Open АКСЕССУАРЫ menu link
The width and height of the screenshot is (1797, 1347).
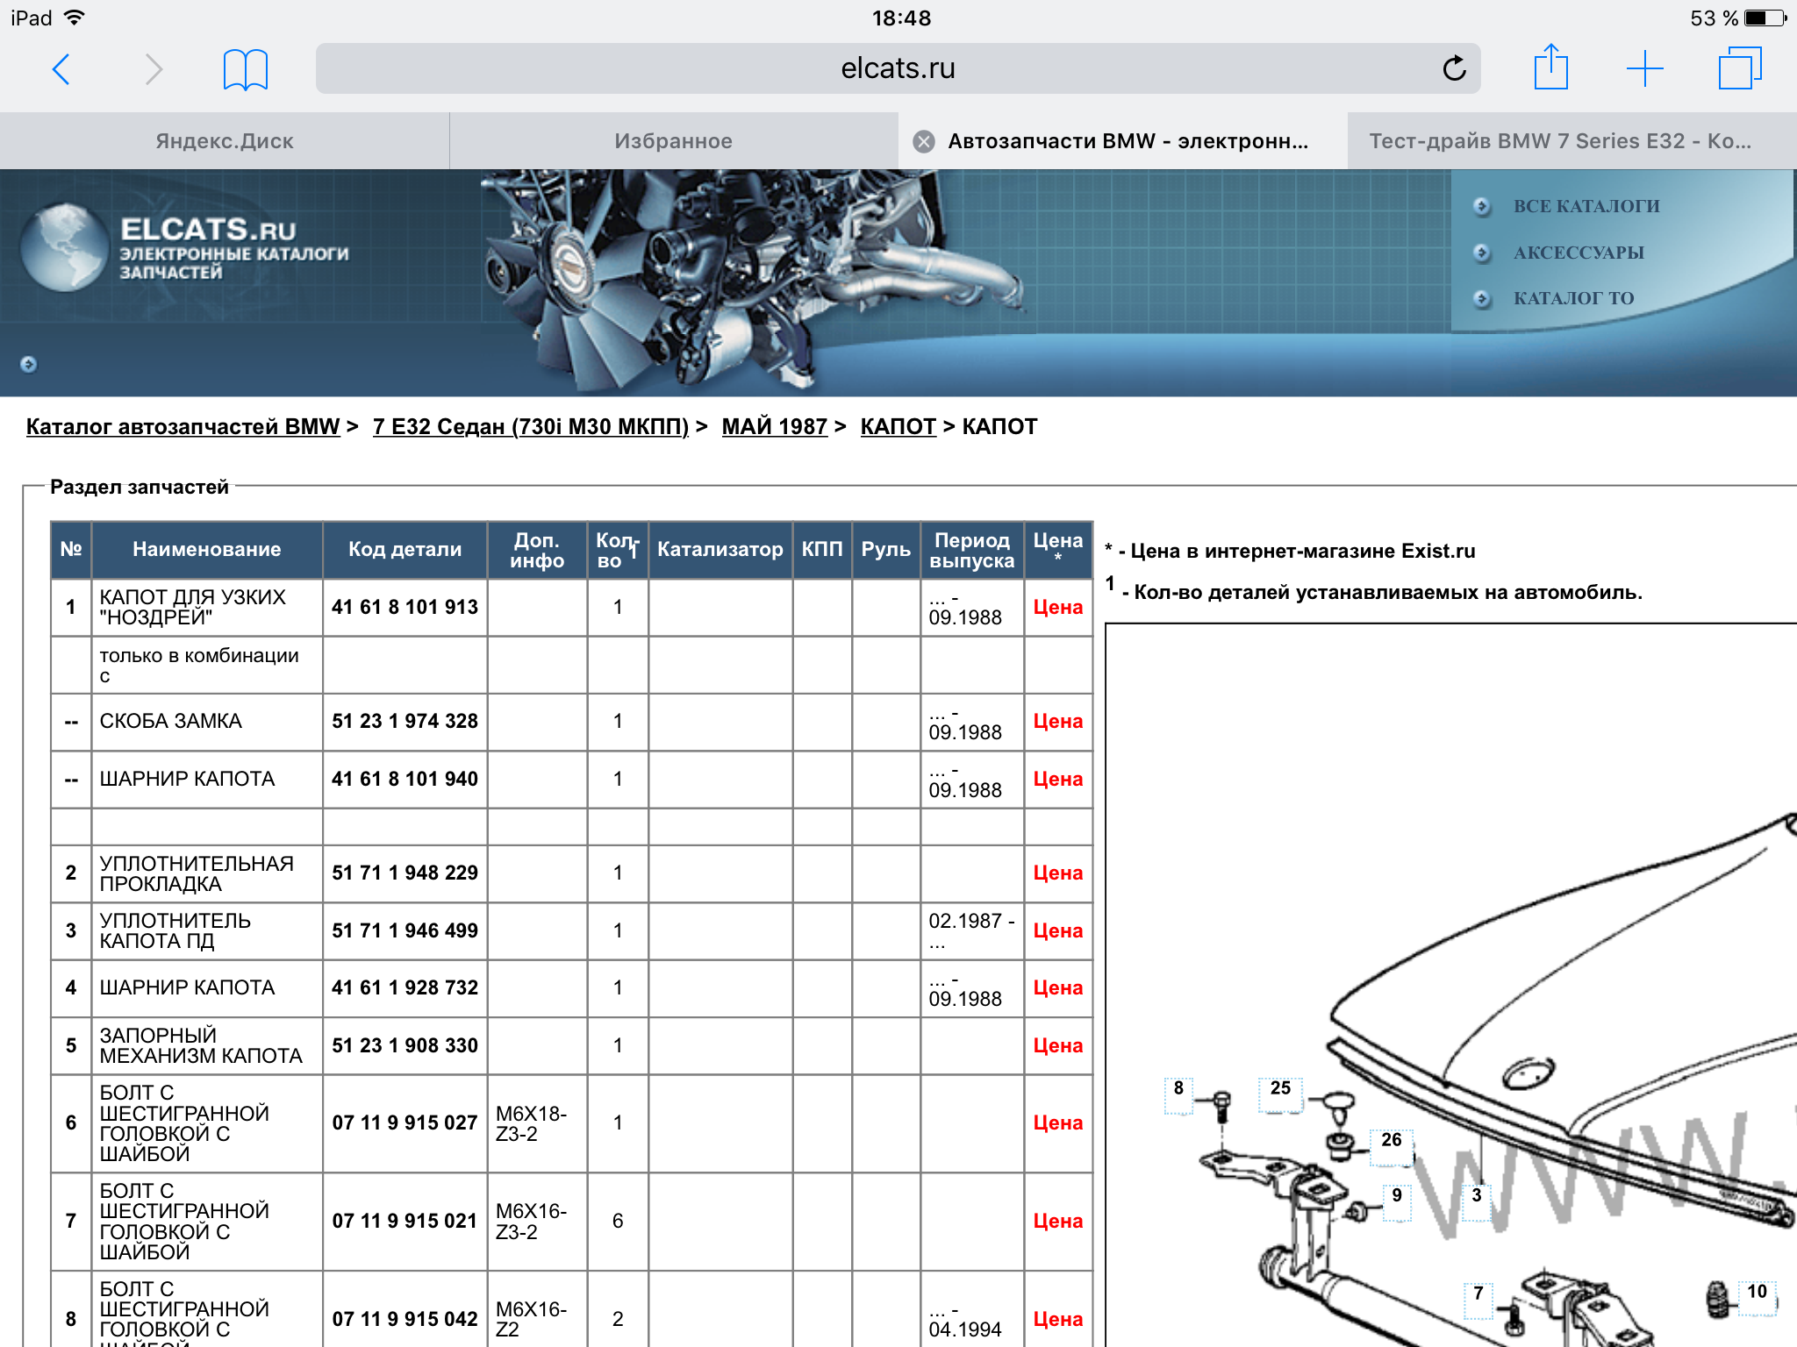[1579, 253]
